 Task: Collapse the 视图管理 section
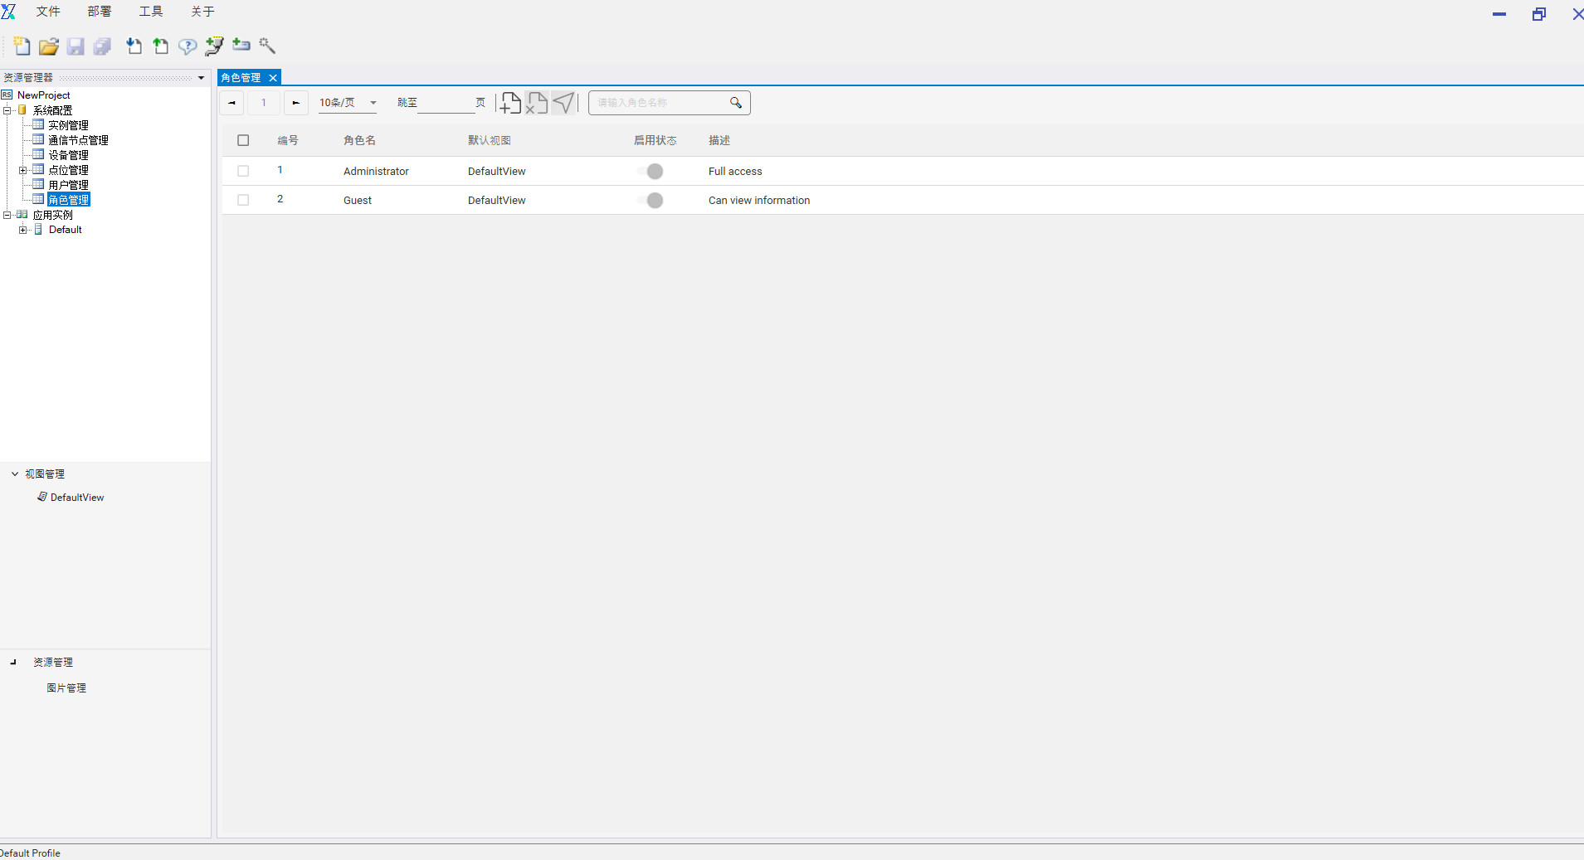(15, 474)
